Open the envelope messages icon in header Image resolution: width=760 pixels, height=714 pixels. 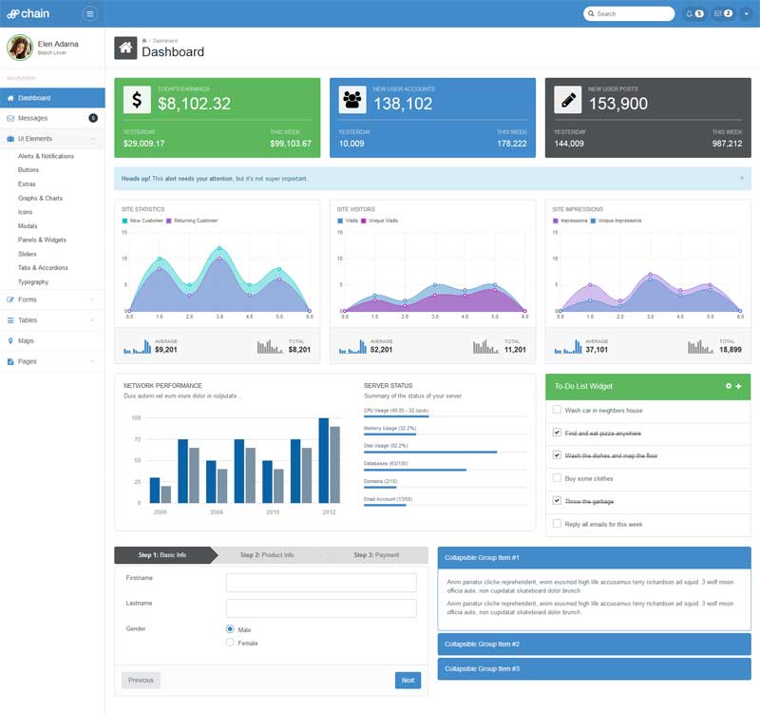coord(723,13)
